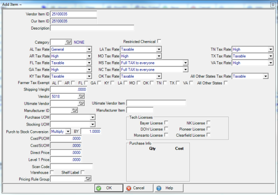Image resolution: width=278 pixels, height=195 pixels.
Task: Click in the Description text field
Action: click(92, 28)
